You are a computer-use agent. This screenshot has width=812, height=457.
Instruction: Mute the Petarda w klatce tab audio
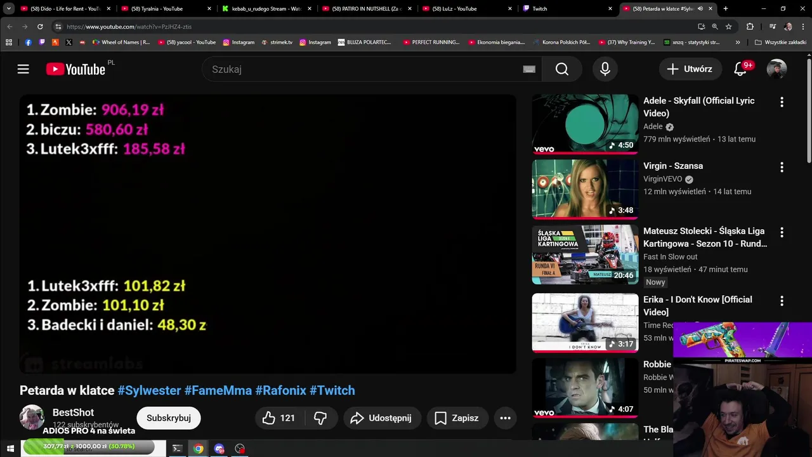click(x=700, y=9)
